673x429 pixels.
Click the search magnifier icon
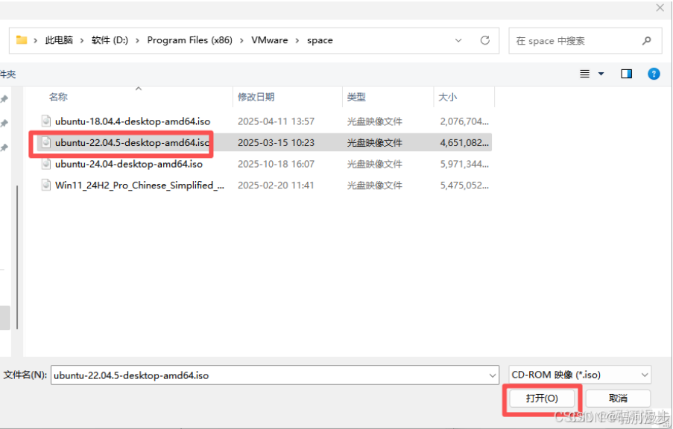point(646,41)
